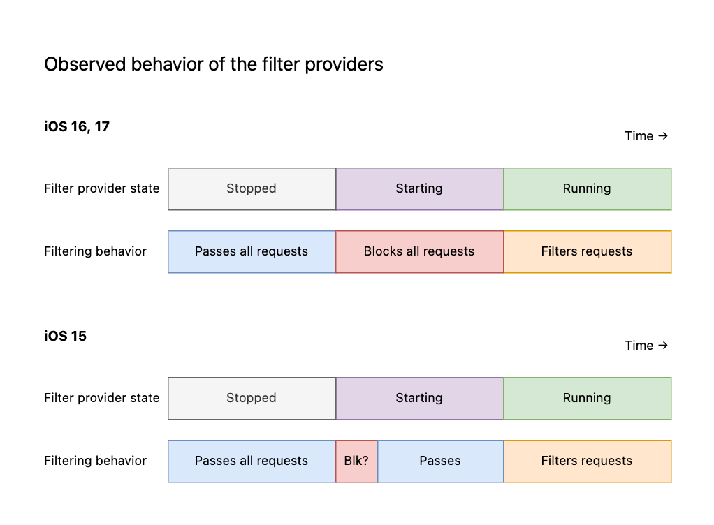Select the iOS 15 Starting state box
The image size is (714, 525).
(x=419, y=398)
